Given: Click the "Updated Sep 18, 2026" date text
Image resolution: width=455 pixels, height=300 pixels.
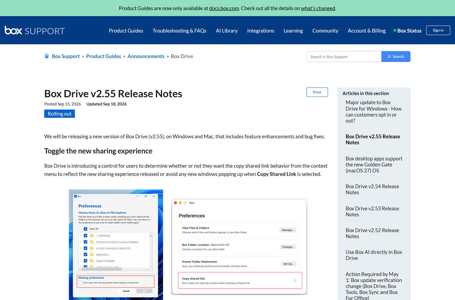Looking at the screenshot, I should pos(107,104).
